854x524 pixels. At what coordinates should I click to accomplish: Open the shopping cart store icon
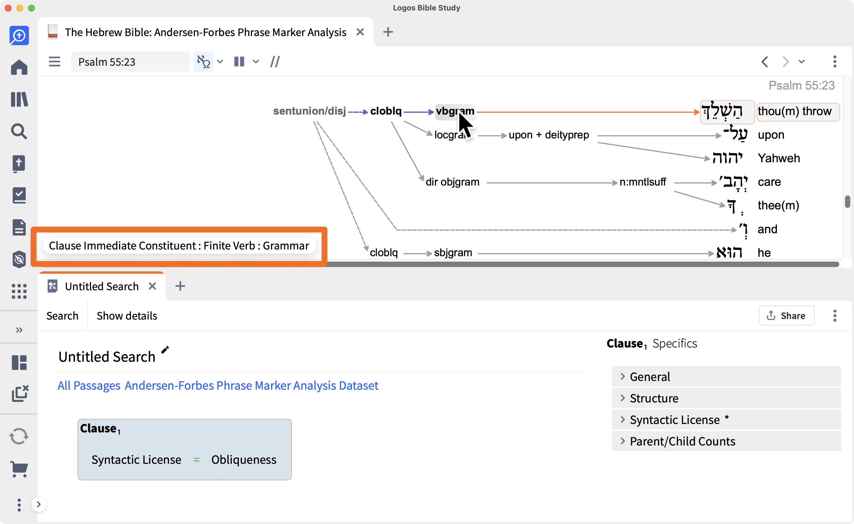click(19, 469)
